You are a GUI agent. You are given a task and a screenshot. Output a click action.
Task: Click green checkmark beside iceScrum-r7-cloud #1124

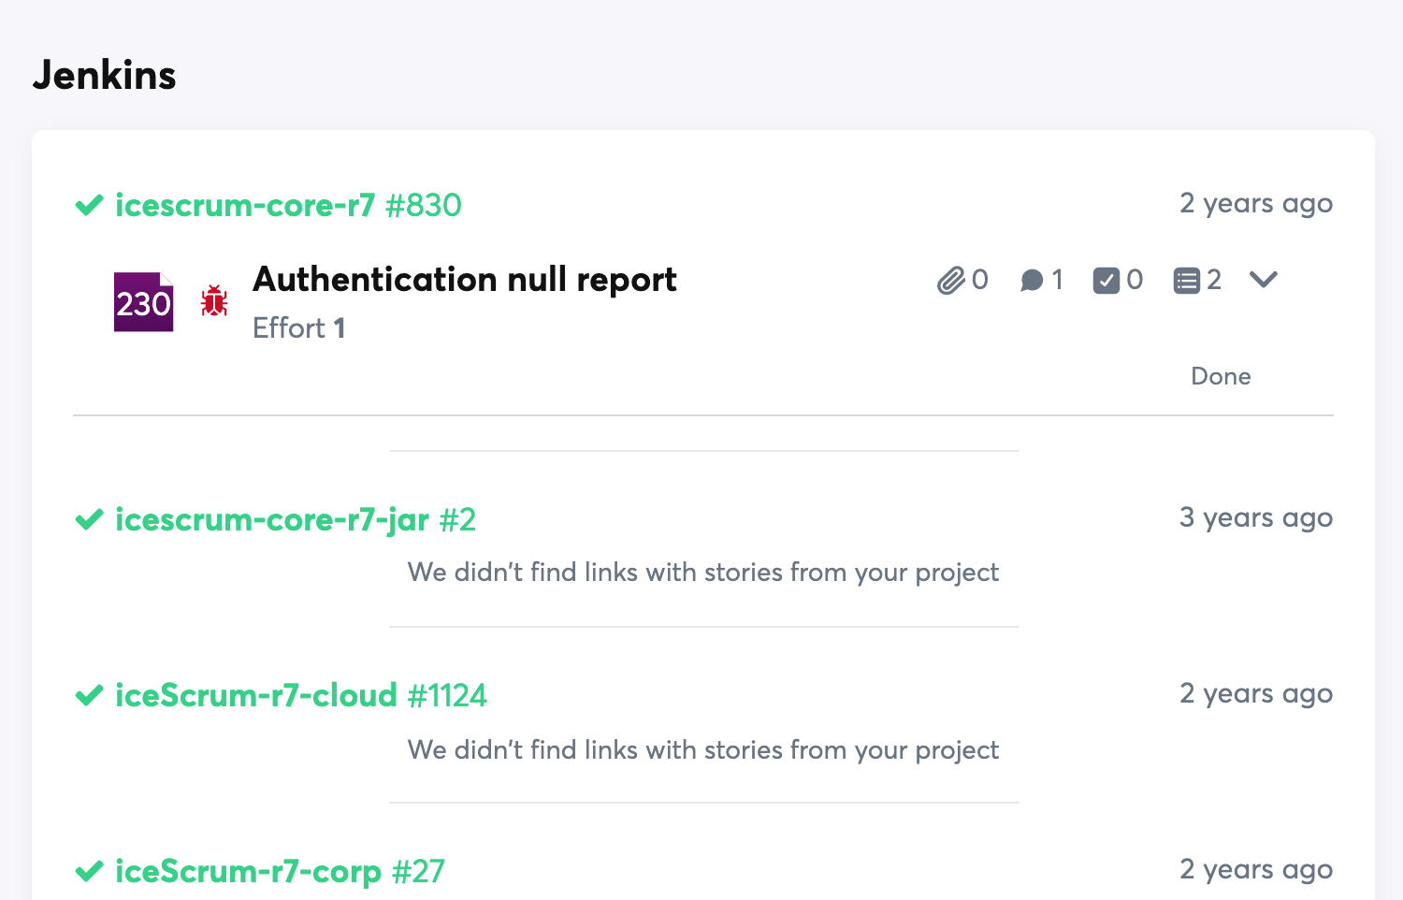coord(89,695)
